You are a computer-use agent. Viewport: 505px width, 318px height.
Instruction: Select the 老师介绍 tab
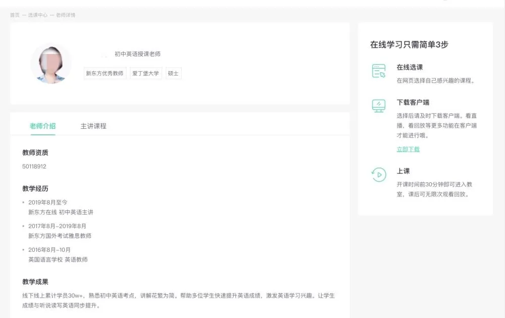click(x=44, y=126)
